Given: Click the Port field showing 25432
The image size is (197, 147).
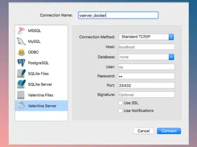Looking at the screenshot, I should pyautogui.click(x=146, y=85).
